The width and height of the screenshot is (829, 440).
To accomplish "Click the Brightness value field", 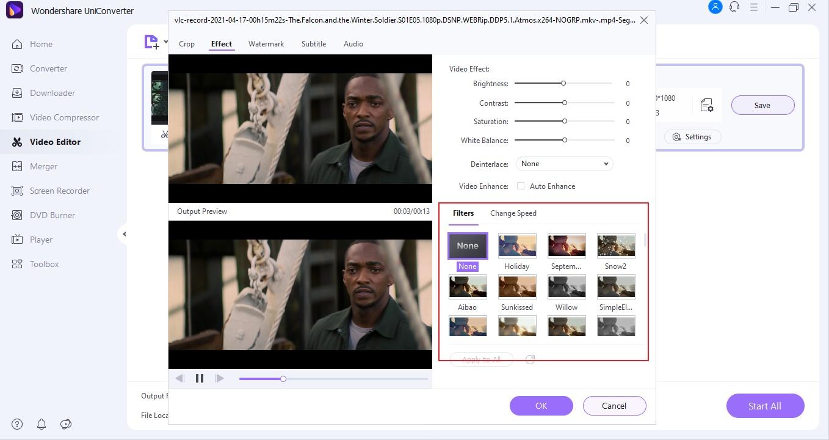I will [x=628, y=84].
